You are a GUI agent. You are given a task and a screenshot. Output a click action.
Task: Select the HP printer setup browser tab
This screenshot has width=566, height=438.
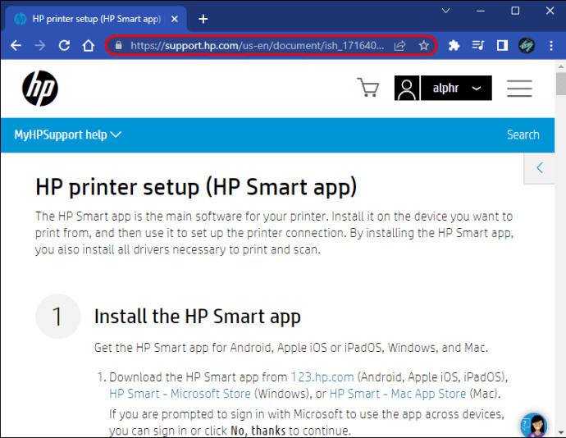[x=96, y=19]
